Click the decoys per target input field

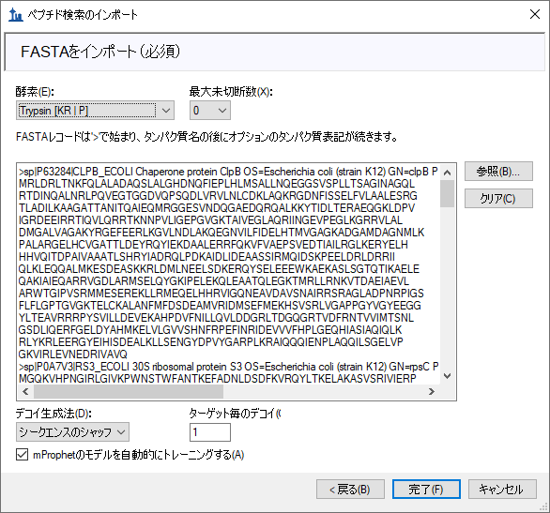tap(210, 432)
